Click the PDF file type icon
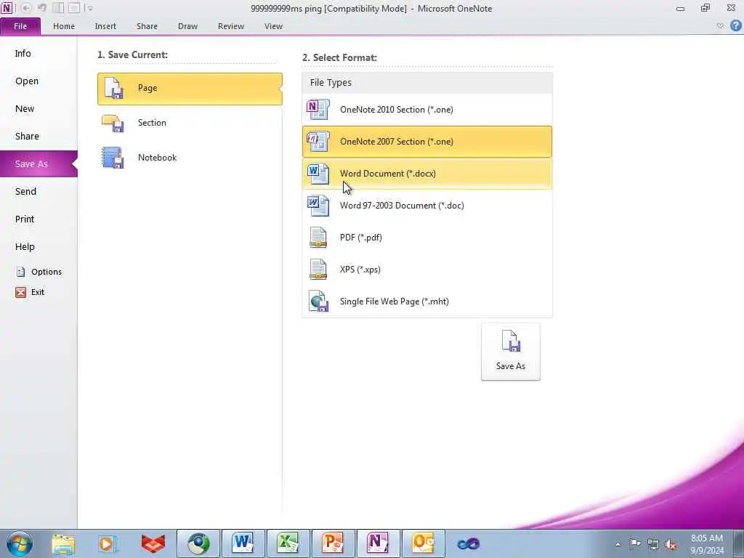 click(x=318, y=238)
